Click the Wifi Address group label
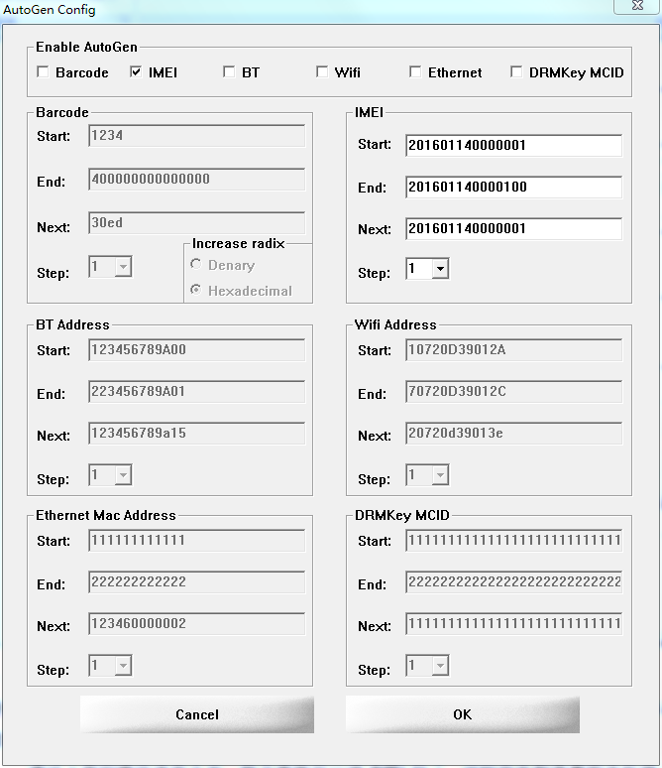This screenshot has width=662, height=768. [x=395, y=324]
